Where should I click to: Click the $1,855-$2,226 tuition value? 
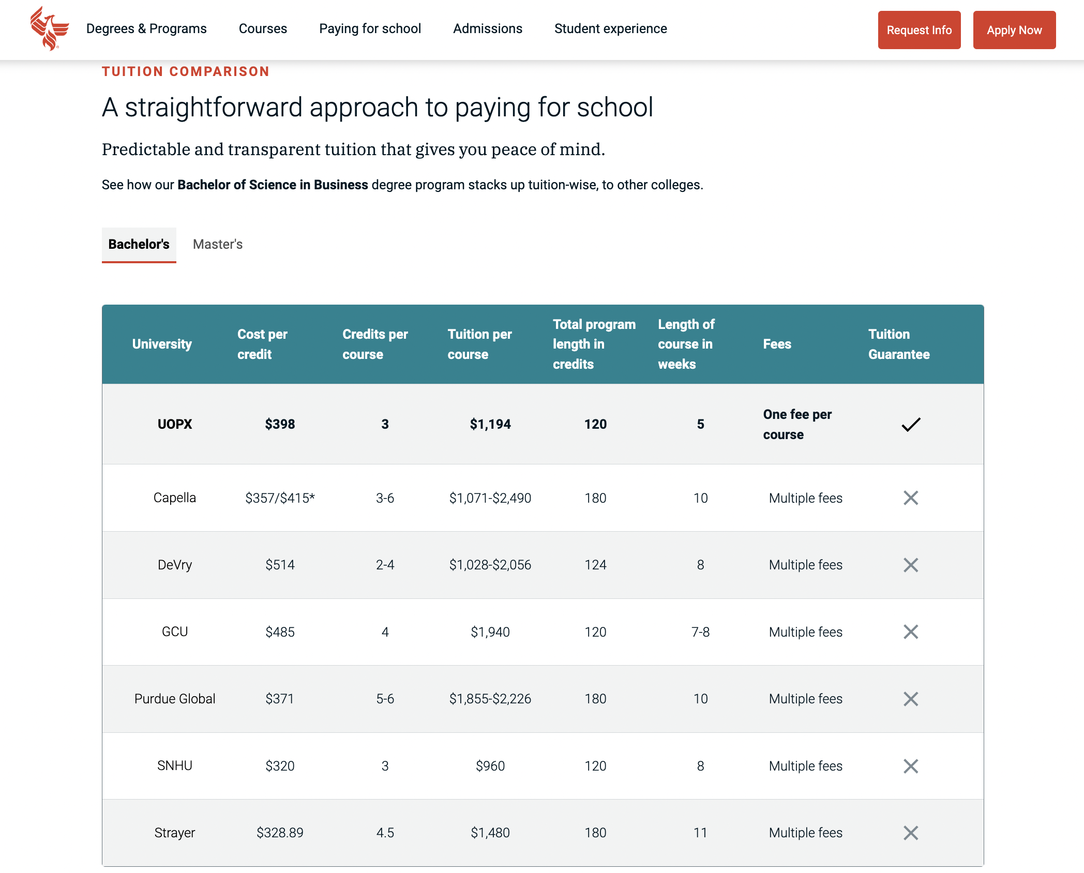point(490,699)
